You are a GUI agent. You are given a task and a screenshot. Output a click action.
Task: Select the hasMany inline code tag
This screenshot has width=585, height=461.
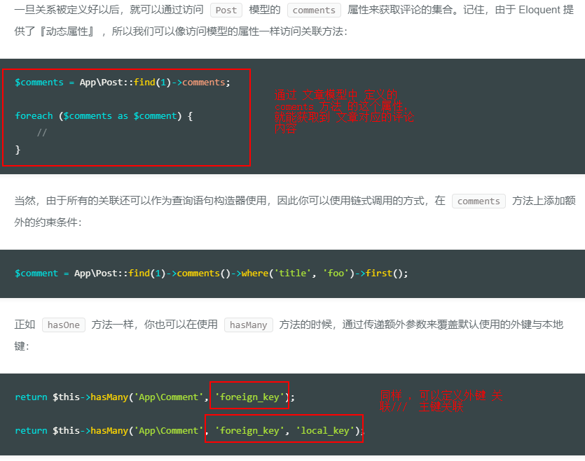(248, 325)
